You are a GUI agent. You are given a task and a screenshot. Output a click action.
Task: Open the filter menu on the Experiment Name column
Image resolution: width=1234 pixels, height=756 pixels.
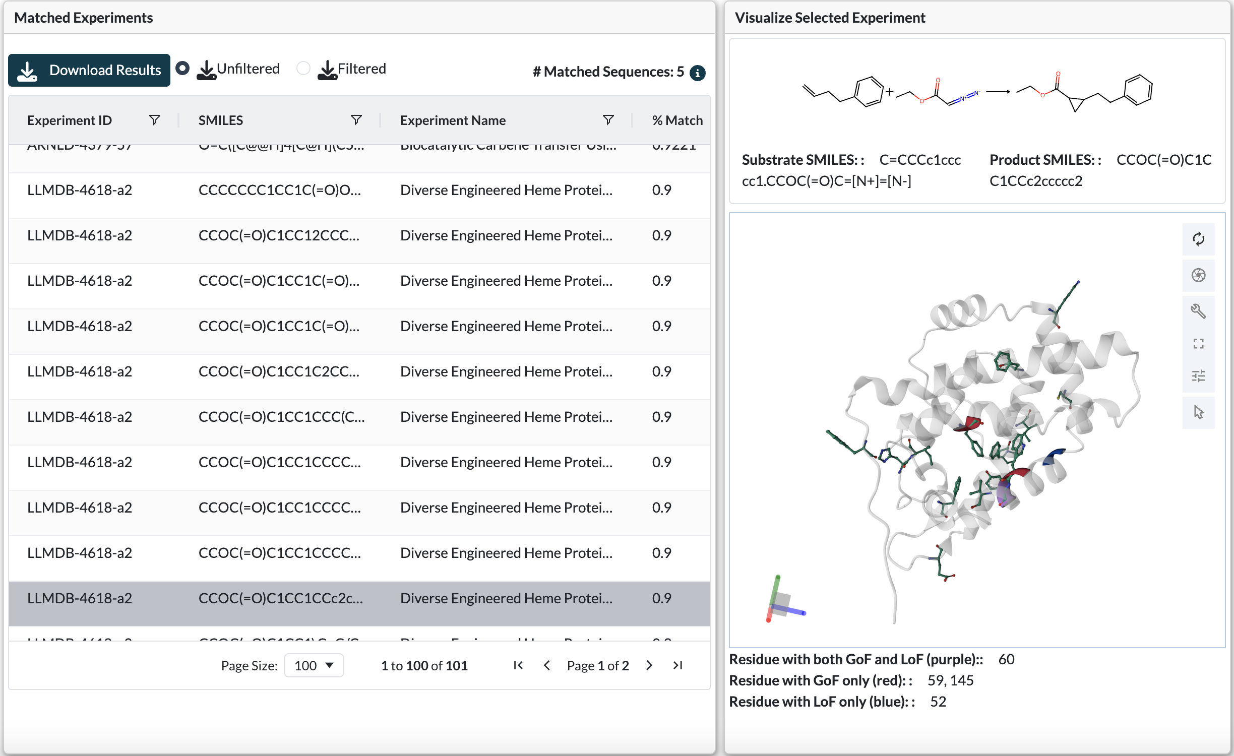(608, 120)
